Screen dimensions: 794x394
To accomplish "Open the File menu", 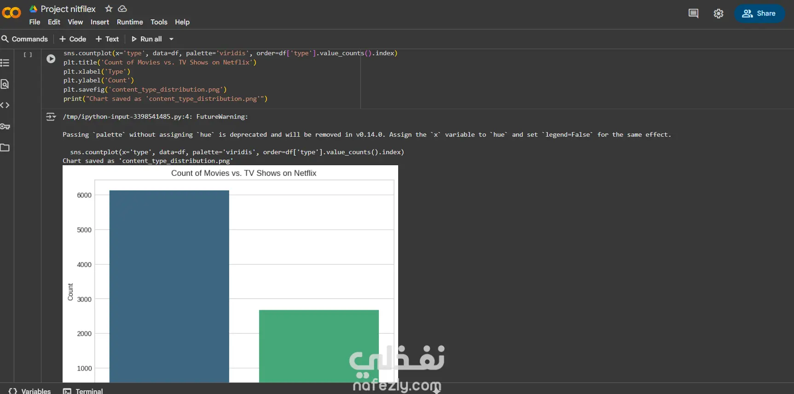I will [x=35, y=22].
